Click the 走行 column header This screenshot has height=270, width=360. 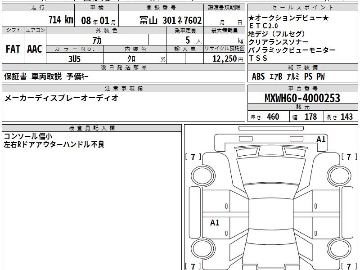pyautogui.click(x=38, y=8)
